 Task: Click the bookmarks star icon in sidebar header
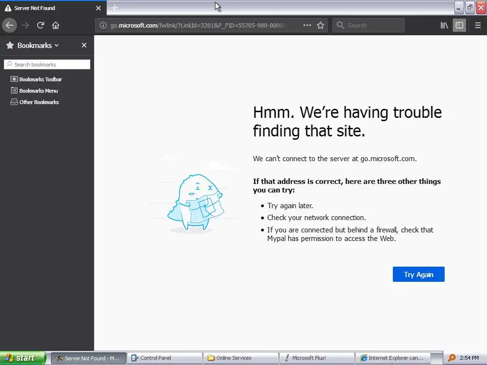(x=10, y=45)
